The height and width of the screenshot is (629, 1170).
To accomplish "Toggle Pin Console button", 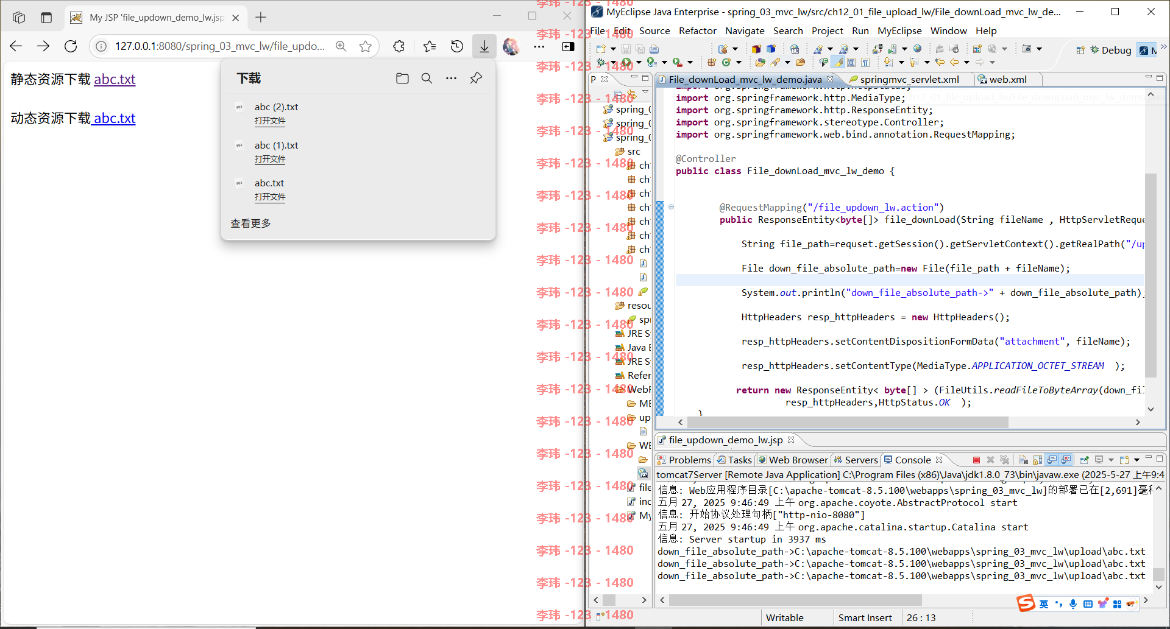I will click(1085, 460).
